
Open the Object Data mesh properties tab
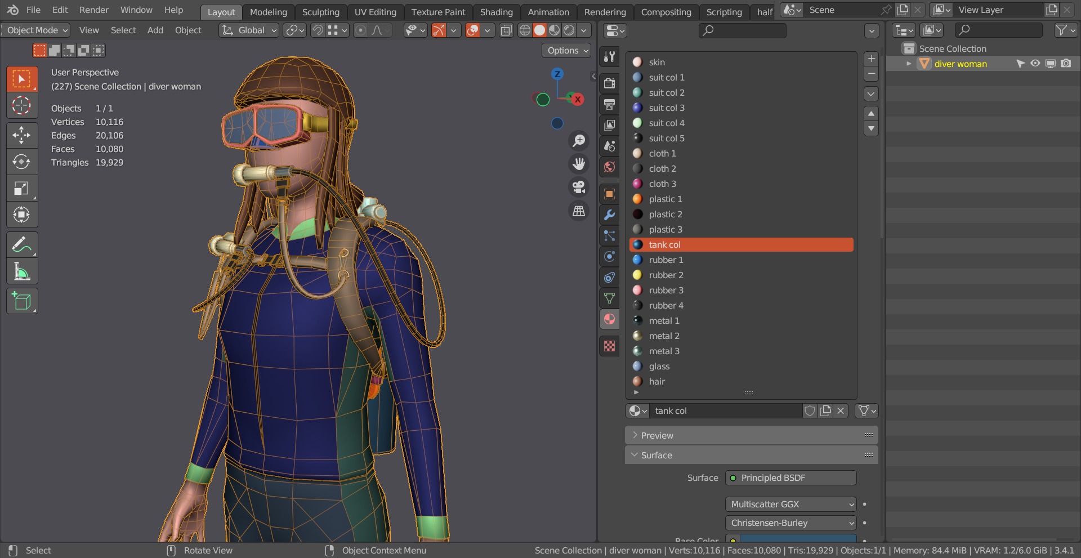coord(610,298)
